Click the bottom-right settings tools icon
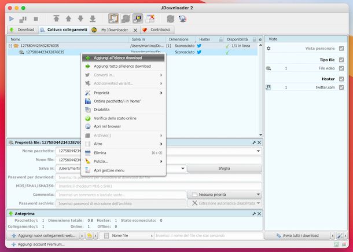Viewport: 353px width, 252px height. [x=340, y=236]
